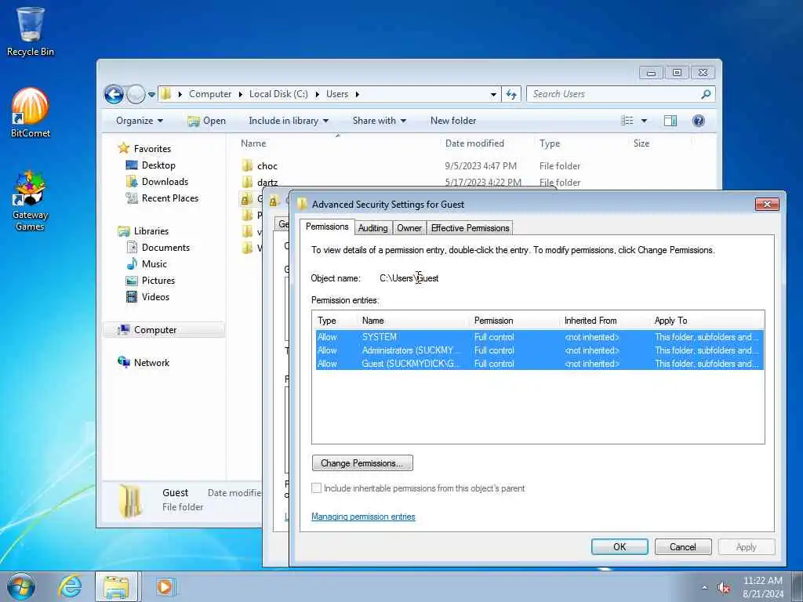Open Videos library

coord(155,297)
